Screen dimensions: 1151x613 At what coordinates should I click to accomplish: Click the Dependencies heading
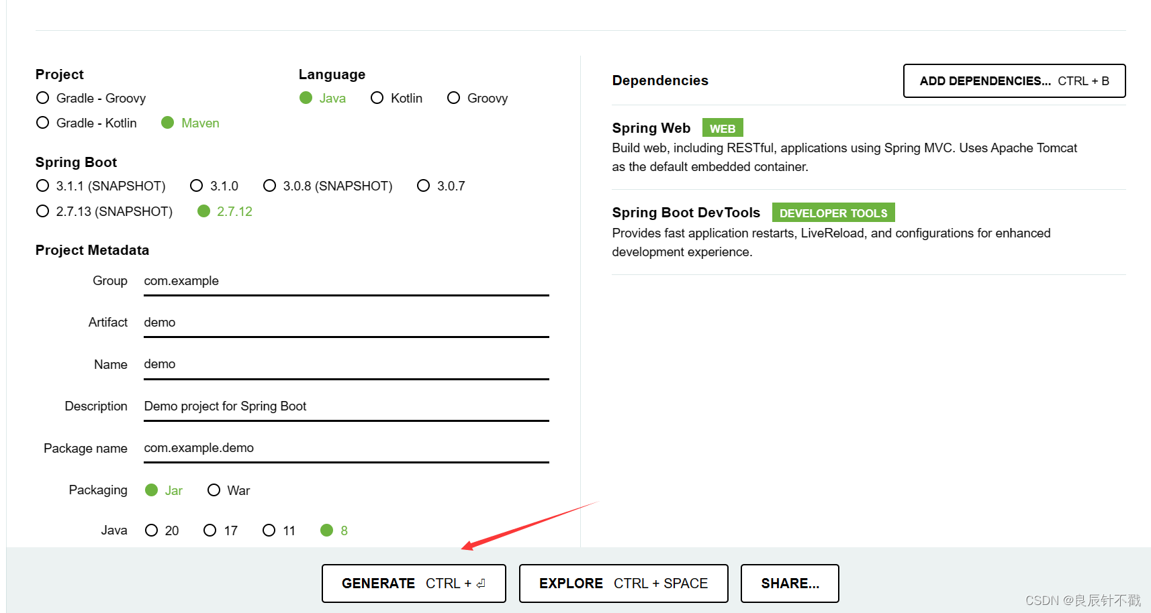coord(660,80)
